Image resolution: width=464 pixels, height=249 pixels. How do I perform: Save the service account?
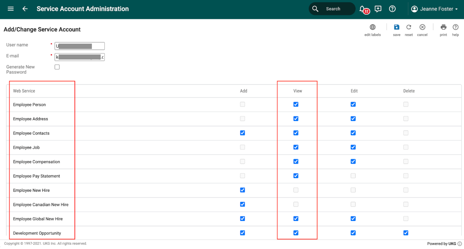(396, 27)
